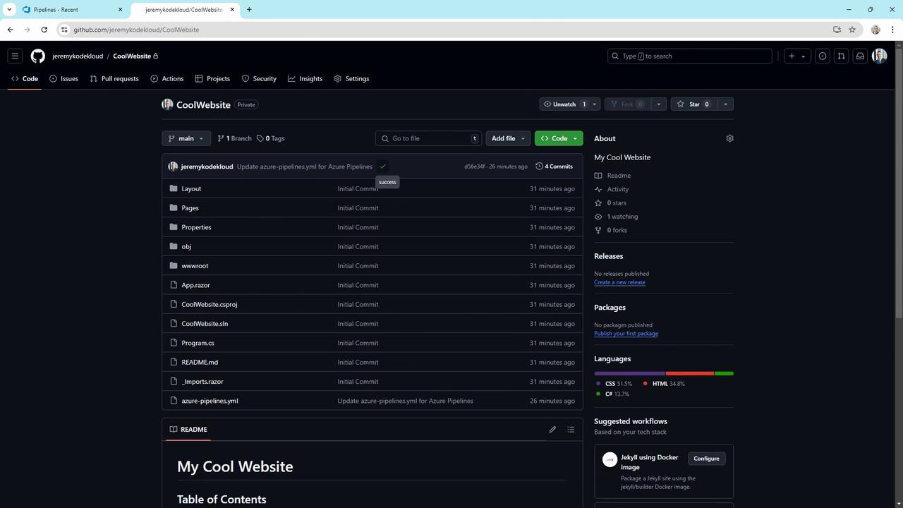Viewport: 903px width, 508px height.
Task: Go to GitHub homepage via Octocat logo
Action: coord(38,56)
